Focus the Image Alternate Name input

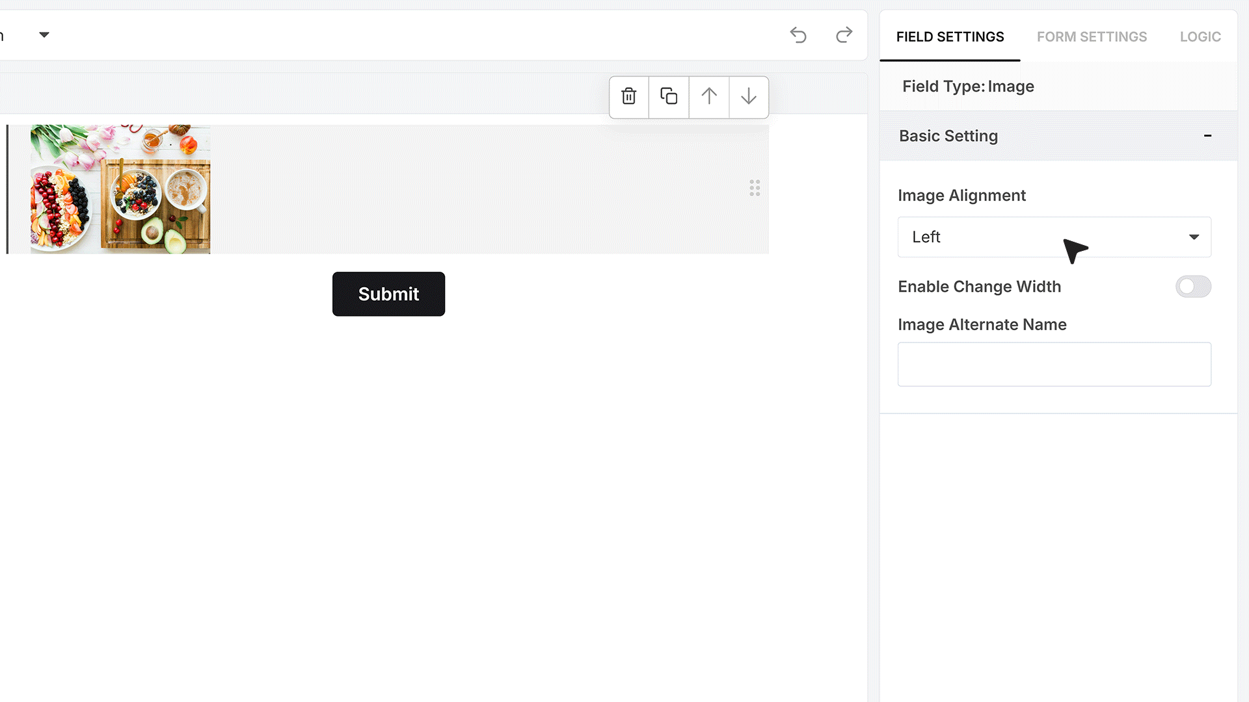click(1054, 365)
